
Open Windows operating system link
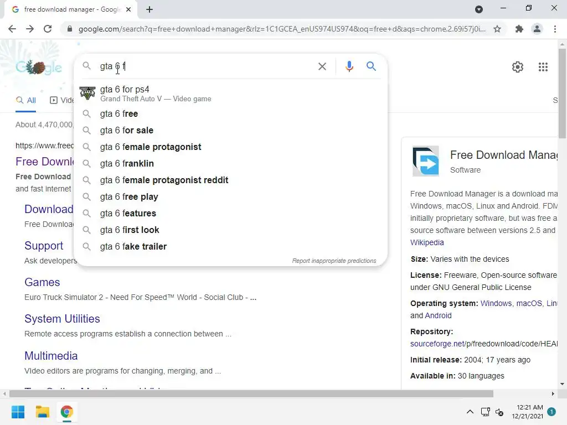coord(496,304)
